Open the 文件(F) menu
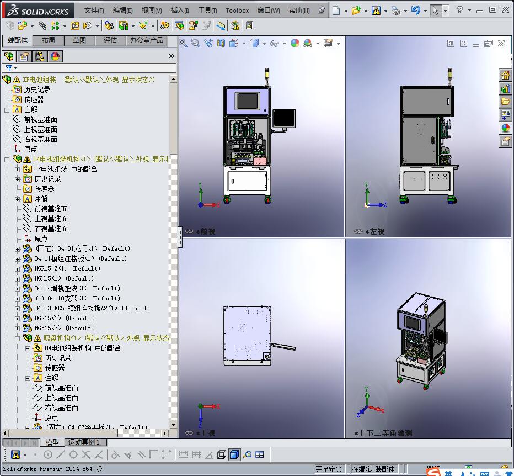The height and width of the screenshot is (476, 514). 94,10
